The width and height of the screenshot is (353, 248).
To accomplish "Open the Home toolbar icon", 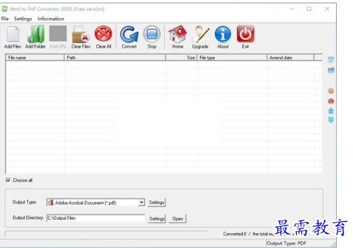I will pos(177,34).
